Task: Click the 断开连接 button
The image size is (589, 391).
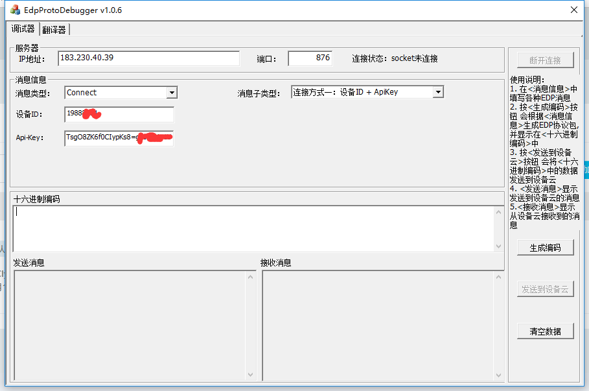Action: tap(546, 60)
